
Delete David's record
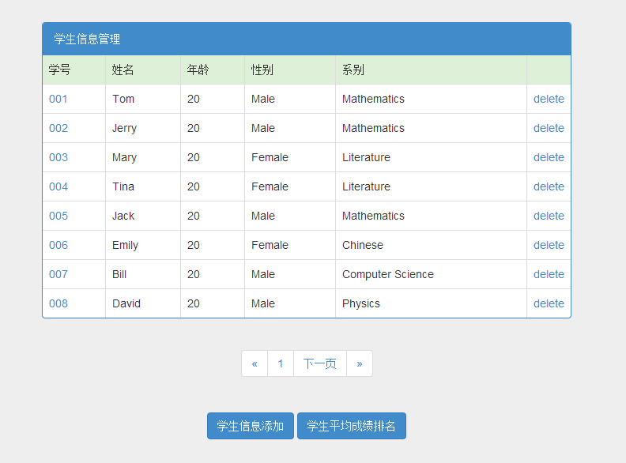pos(549,303)
